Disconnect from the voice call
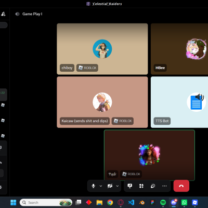The width and height of the screenshot is (208, 208). [181, 186]
